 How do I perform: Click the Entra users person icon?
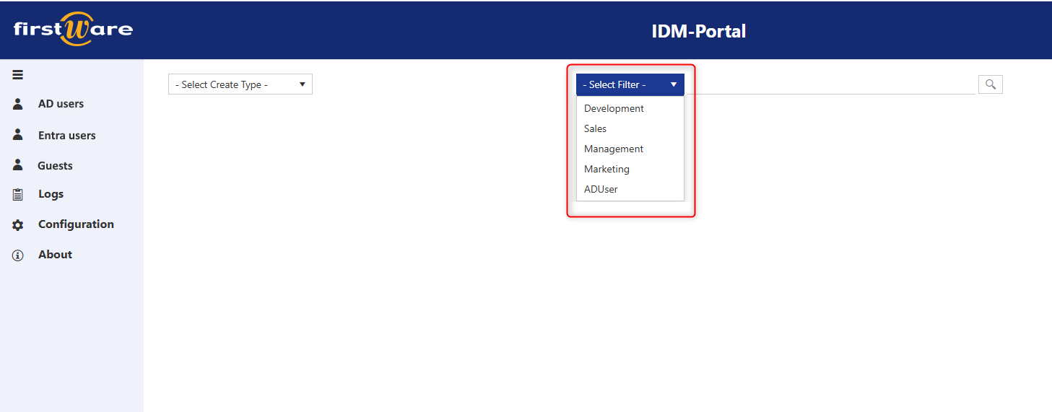coord(18,135)
